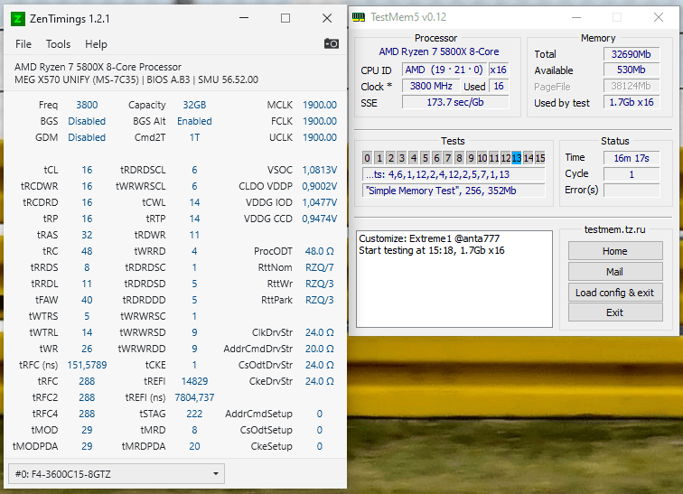Click the Used by test value 1.7Gb x16

coord(632,102)
